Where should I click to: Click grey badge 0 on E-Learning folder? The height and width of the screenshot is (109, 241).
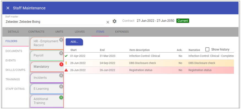pyautogui.click(x=61, y=86)
